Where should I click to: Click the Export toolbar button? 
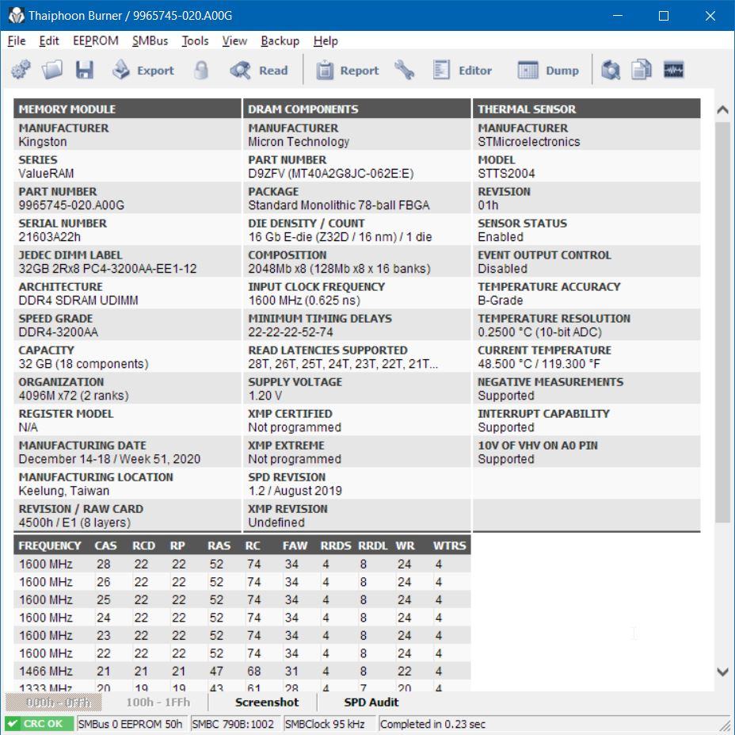[x=143, y=71]
